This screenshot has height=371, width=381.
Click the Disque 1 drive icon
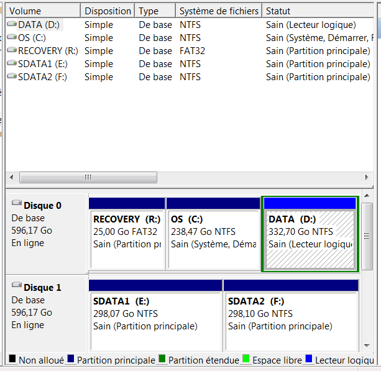(17, 287)
